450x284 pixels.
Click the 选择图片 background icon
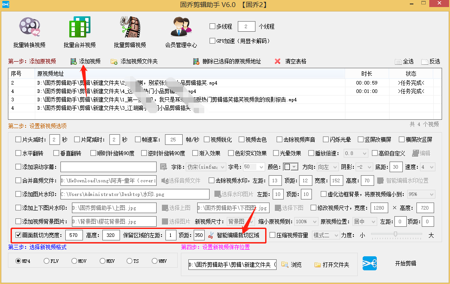pyautogui.click(x=165, y=221)
